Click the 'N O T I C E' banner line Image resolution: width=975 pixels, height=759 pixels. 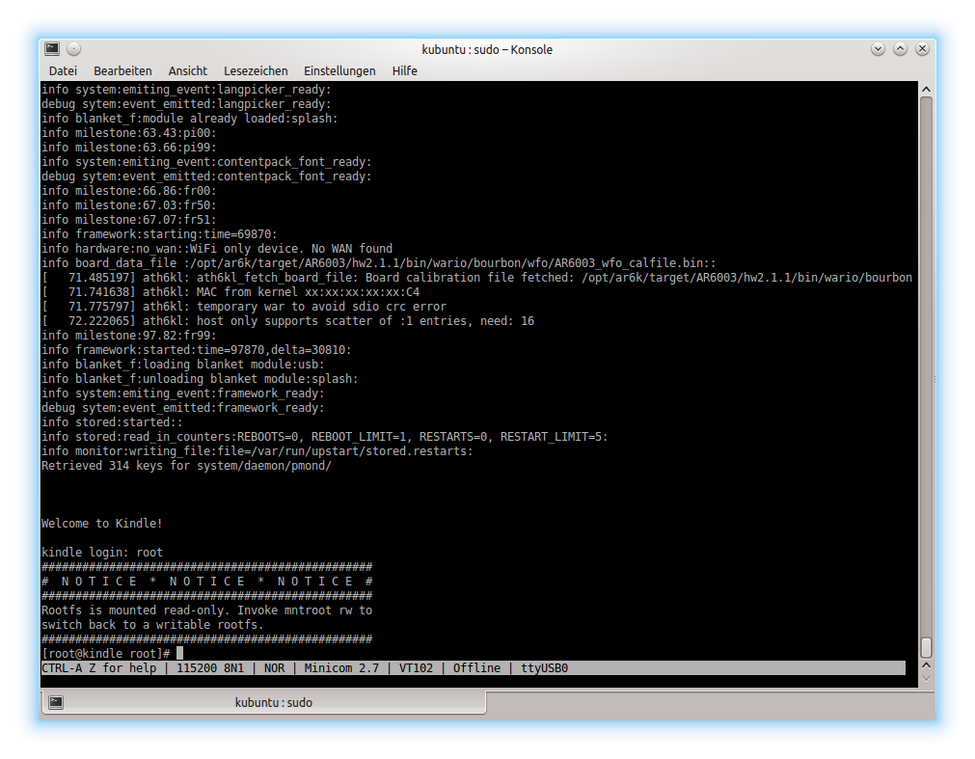tap(207, 582)
